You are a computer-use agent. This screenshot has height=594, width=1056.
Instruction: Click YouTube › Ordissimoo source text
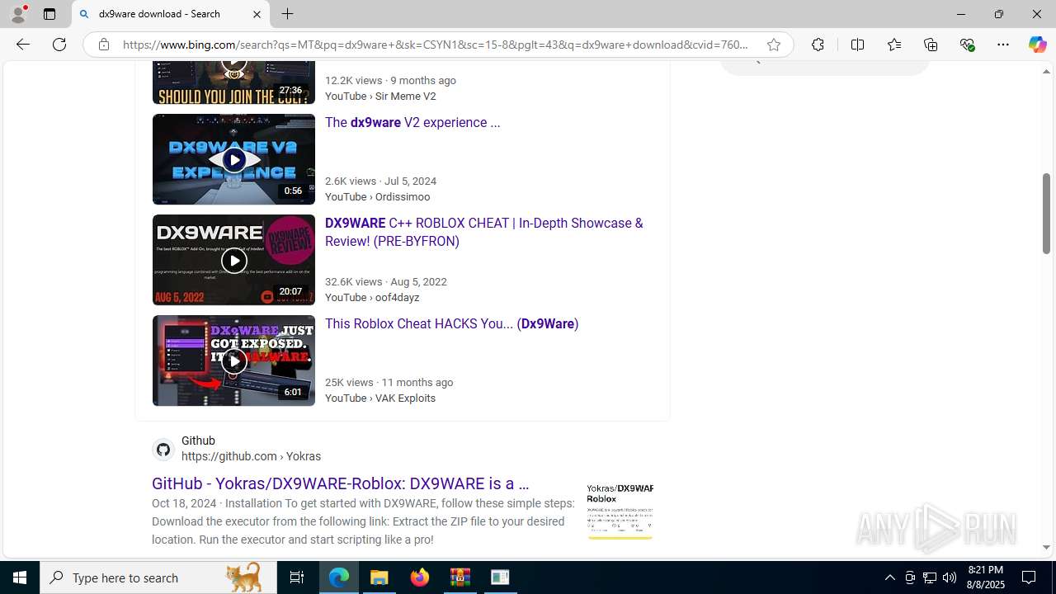coord(377,196)
